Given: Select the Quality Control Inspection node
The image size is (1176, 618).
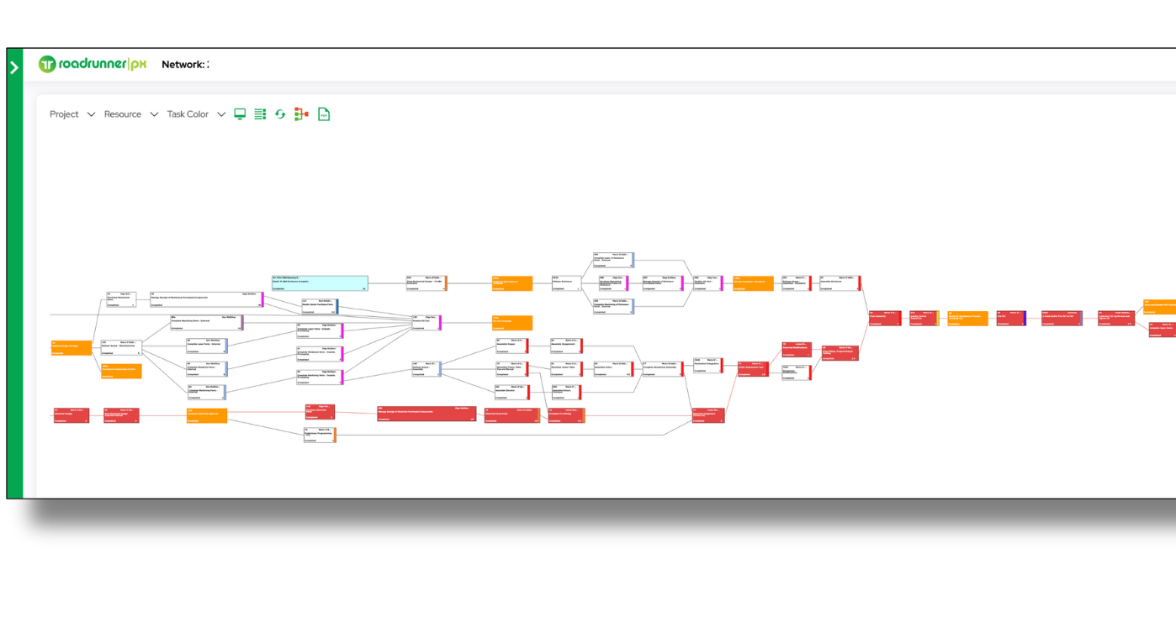Looking at the screenshot, I should [x=924, y=318].
